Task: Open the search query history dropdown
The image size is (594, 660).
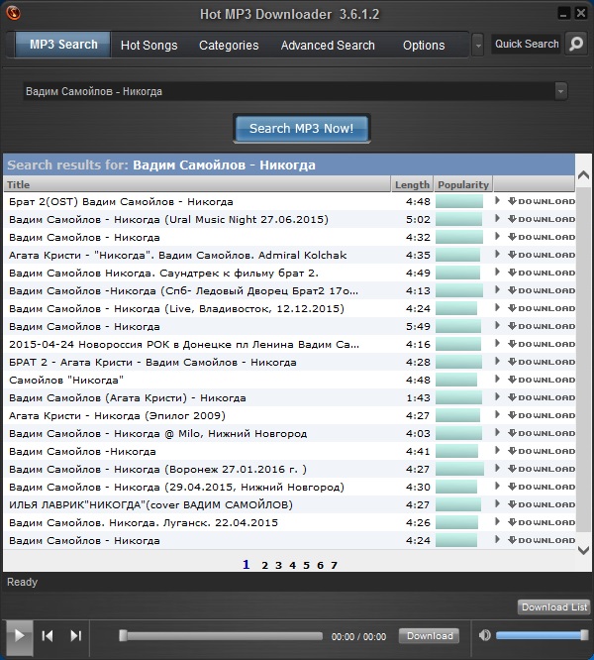Action: coord(560,91)
